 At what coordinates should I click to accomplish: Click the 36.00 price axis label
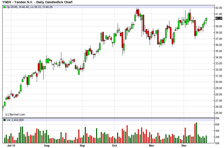pyautogui.click(x=219, y=45)
